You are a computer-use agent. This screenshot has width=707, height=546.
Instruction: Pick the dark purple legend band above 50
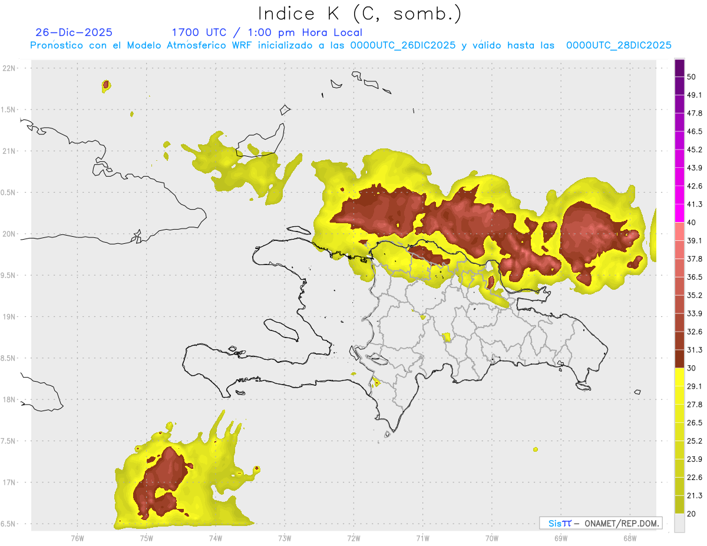click(679, 68)
